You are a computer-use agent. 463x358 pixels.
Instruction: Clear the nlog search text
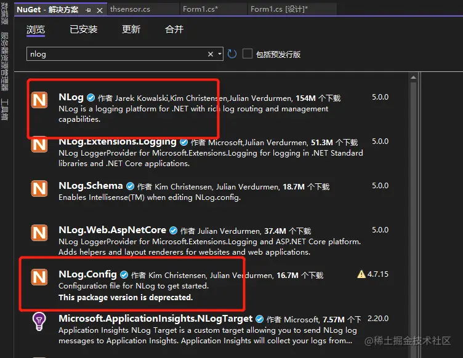(x=210, y=54)
